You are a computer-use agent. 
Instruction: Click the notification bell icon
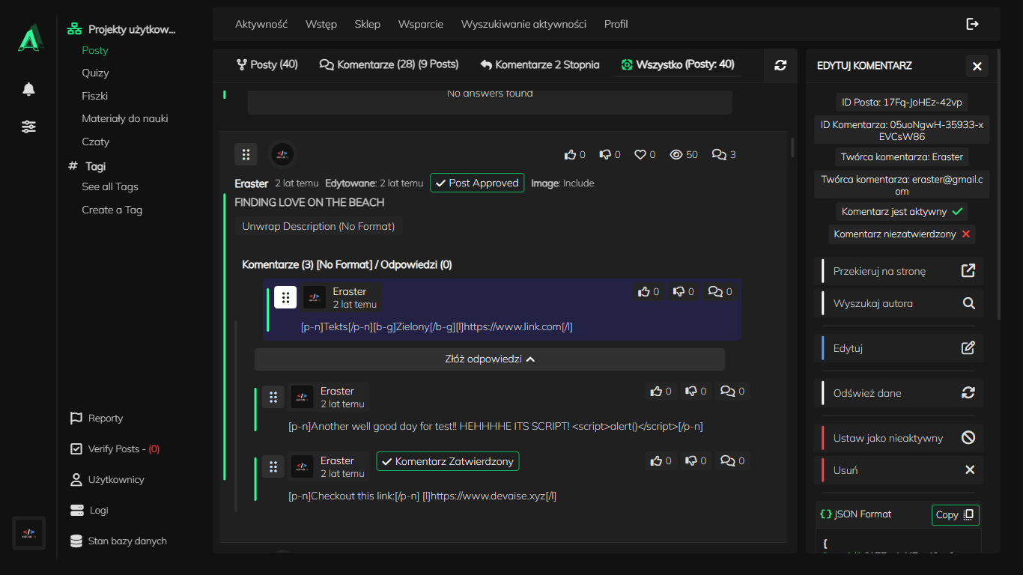point(28,90)
